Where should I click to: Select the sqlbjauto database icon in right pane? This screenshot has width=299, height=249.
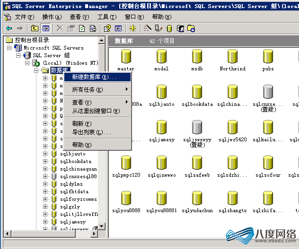pos(161,92)
